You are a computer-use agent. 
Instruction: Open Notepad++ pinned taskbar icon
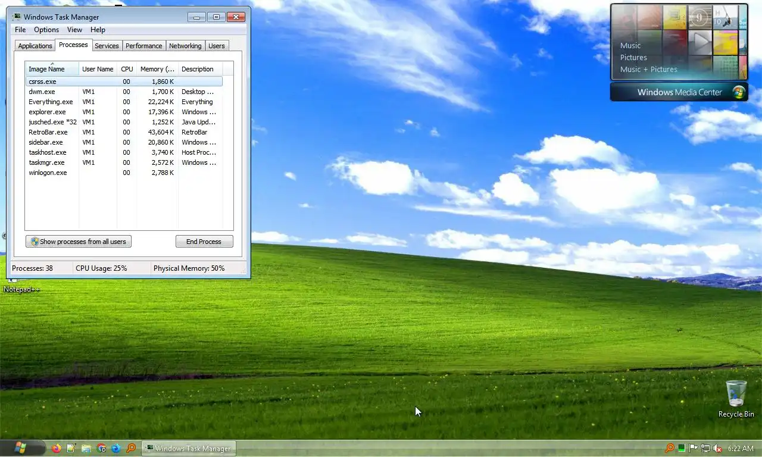point(71,448)
